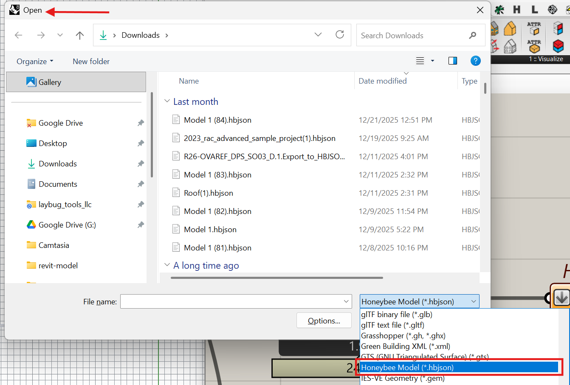Screen dimensions: 570x385
Task: Refresh the Downloads folder listing
Action: click(340, 35)
